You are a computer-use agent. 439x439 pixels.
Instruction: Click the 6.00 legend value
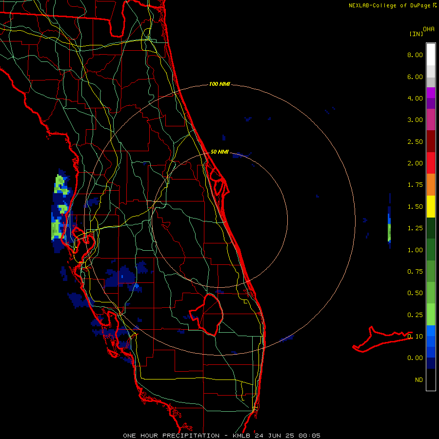click(415, 77)
